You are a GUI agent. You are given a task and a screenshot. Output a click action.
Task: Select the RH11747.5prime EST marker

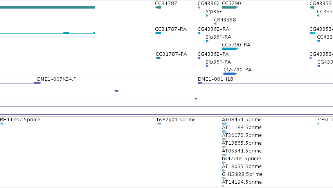tap(2, 124)
